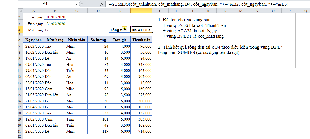Select column A header
Viewport: 310px width, 139px height.
pyautogui.click(x=33, y=11)
